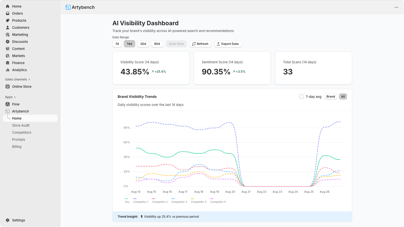Toggle the All view on the visibility chart
The width and height of the screenshot is (404, 227).
[x=343, y=97]
